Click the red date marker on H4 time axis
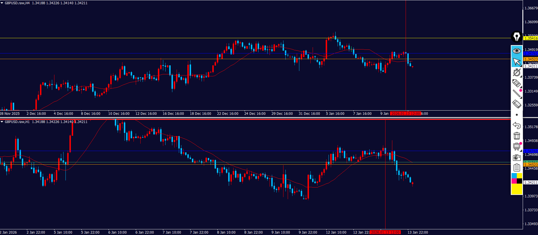This screenshot has width=538, height=235. coord(405,114)
